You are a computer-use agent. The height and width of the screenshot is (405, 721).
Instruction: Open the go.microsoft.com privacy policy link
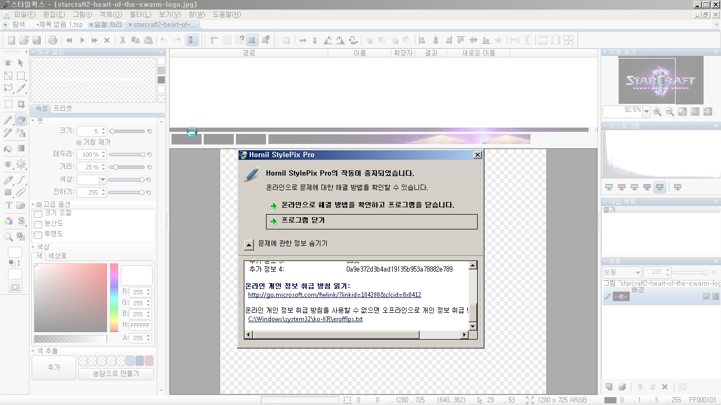point(335,295)
